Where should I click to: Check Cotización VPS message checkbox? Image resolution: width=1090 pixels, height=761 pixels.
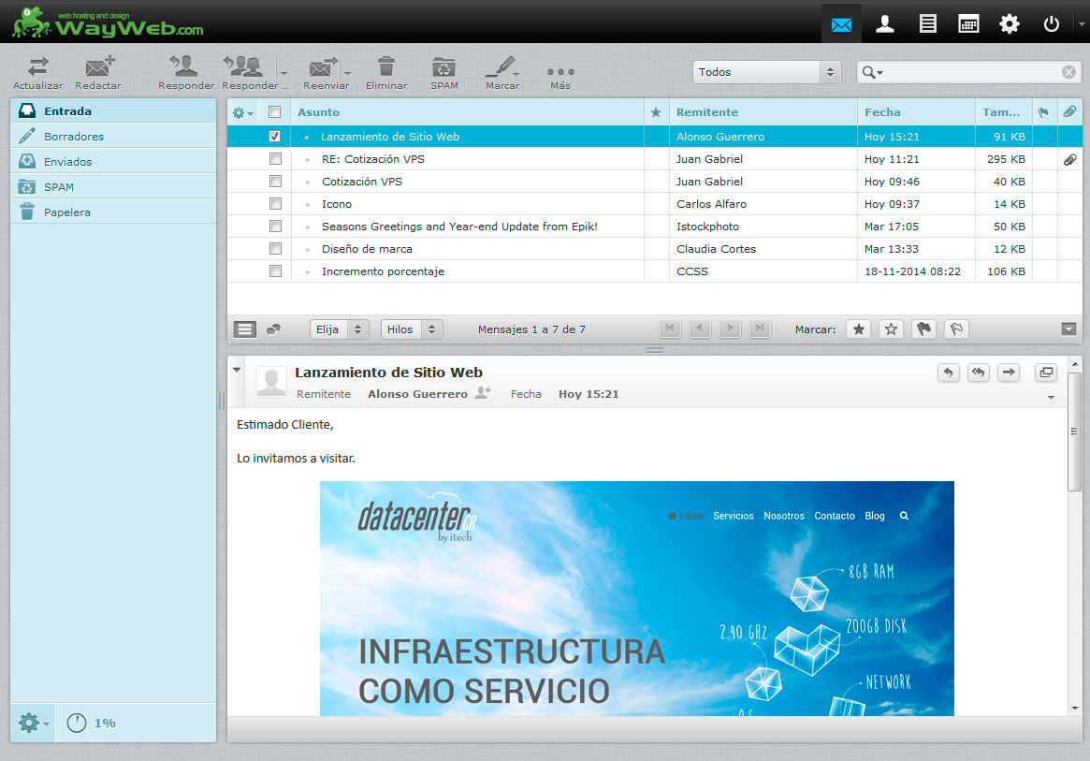point(275,181)
